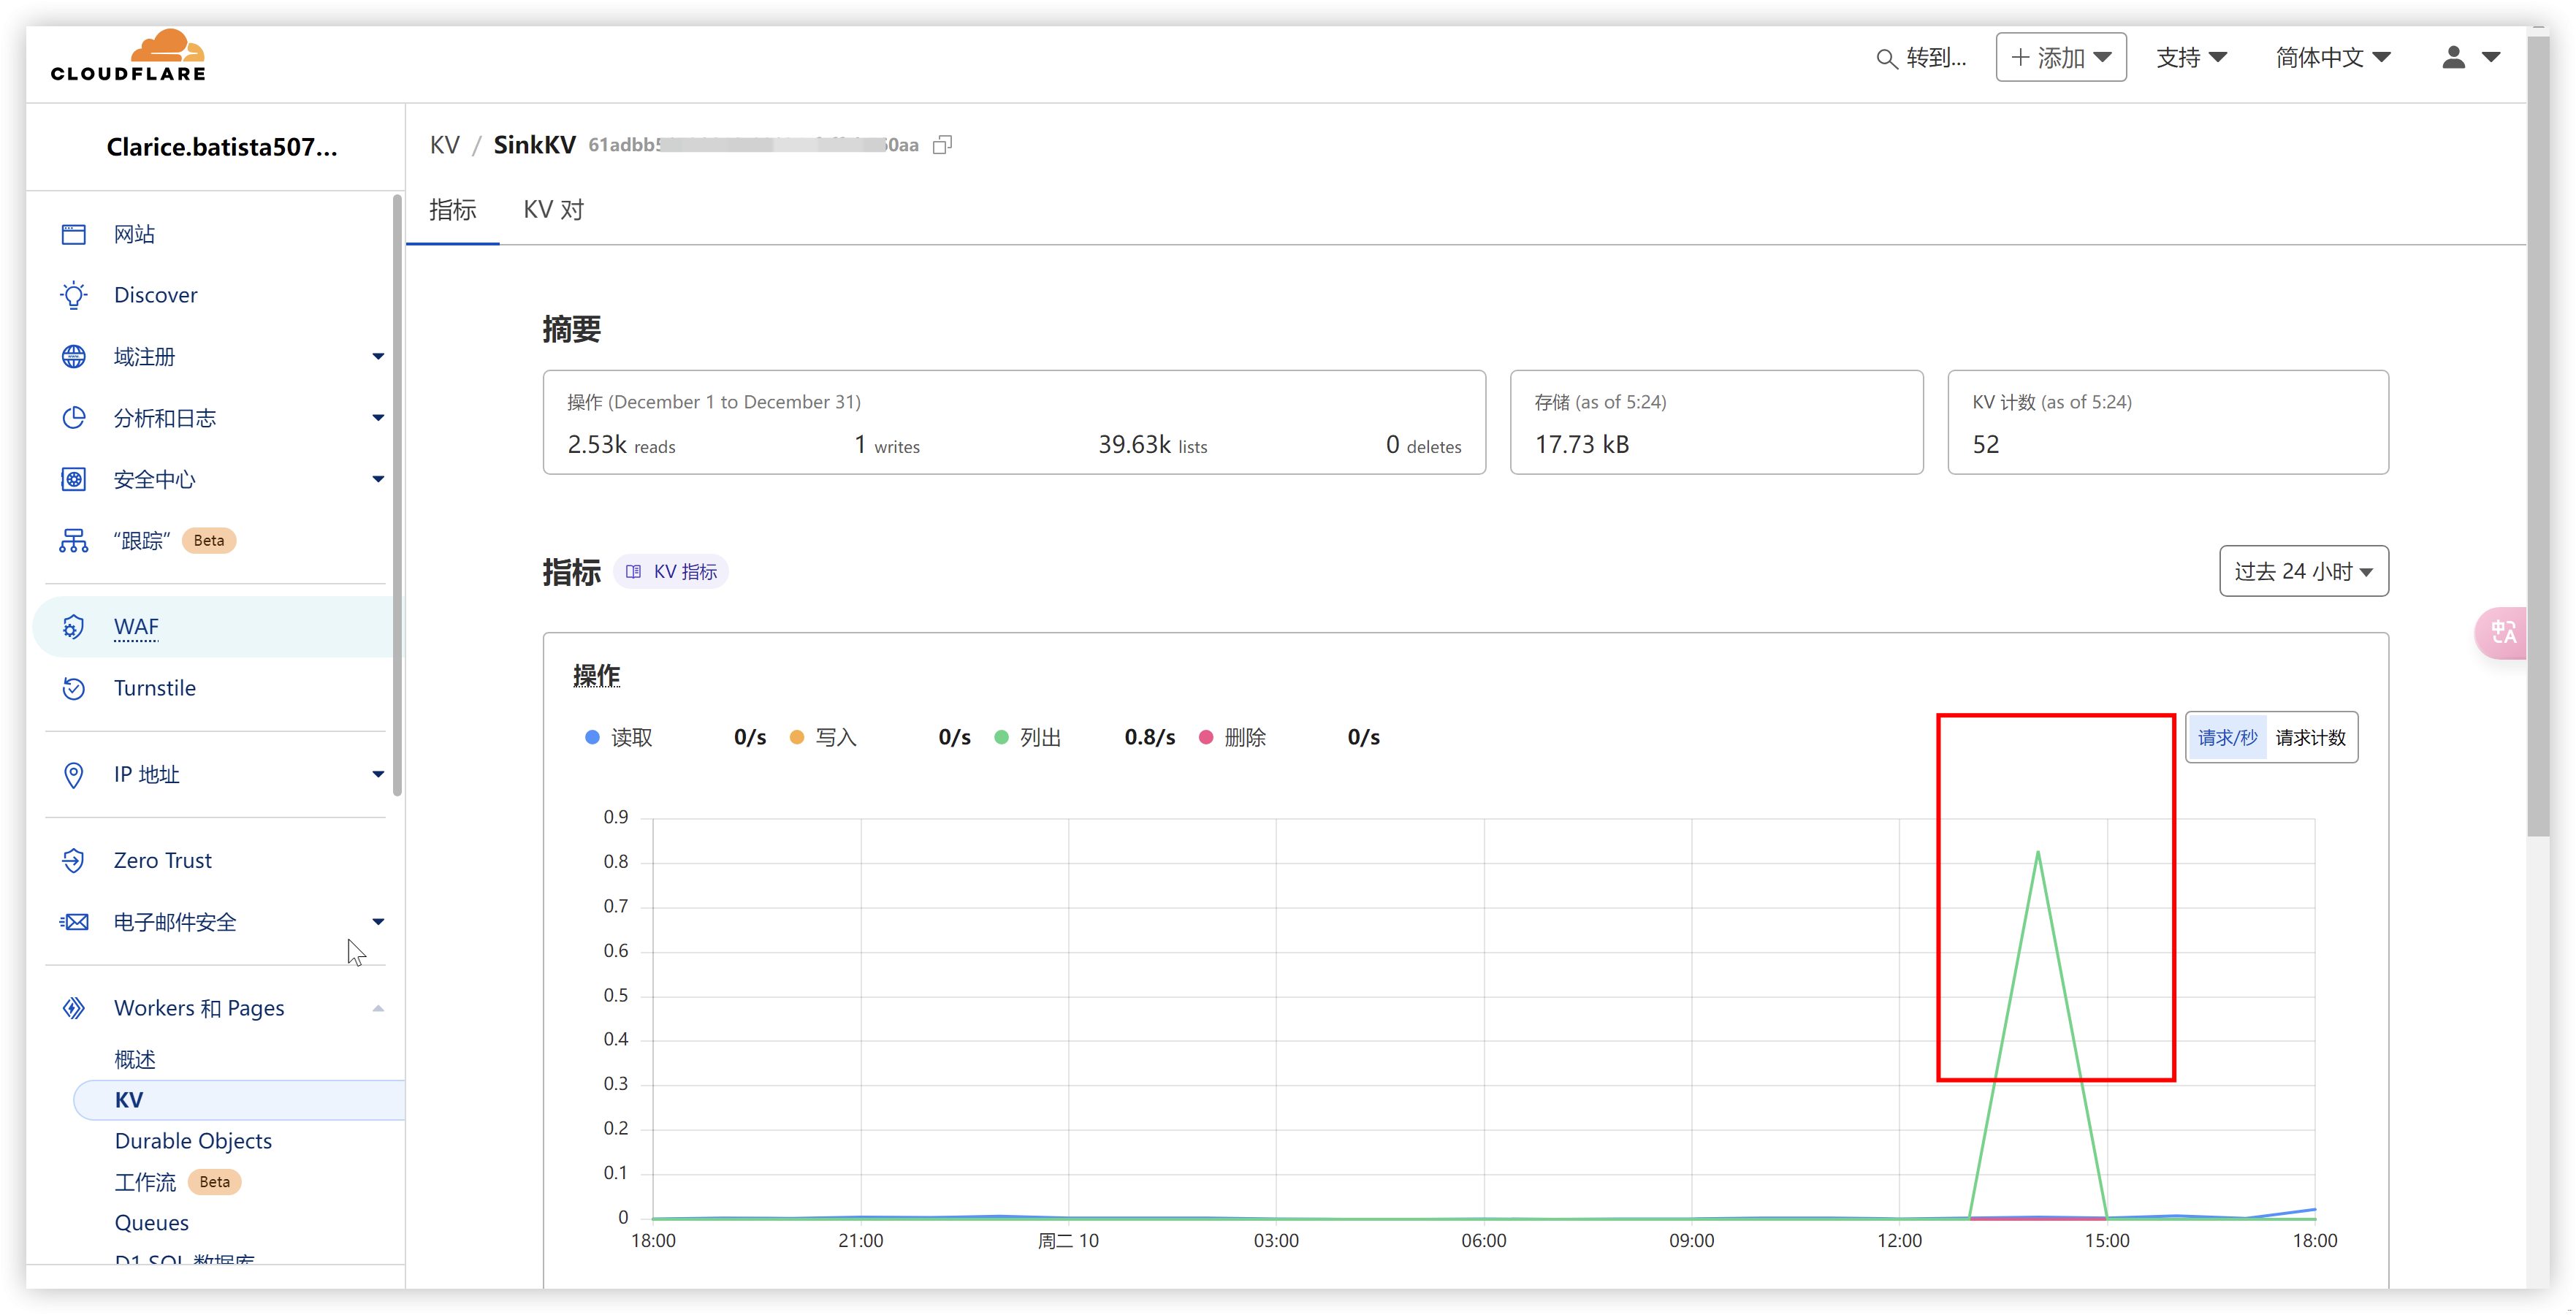The height and width of the screenshot is (1315, 2576).
Task: Click the WAF shield icon
Action: coord(74,627)
